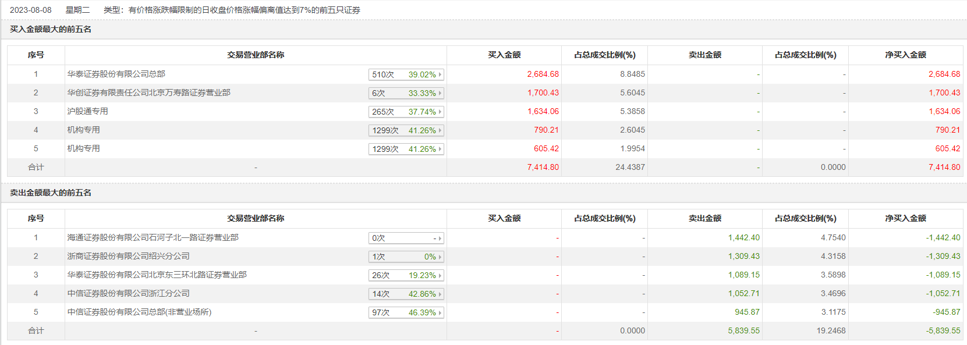Expand the 510次 39.02% stats box
The width and height of the screenshot is (967, 345).
[x=406, y=74]
